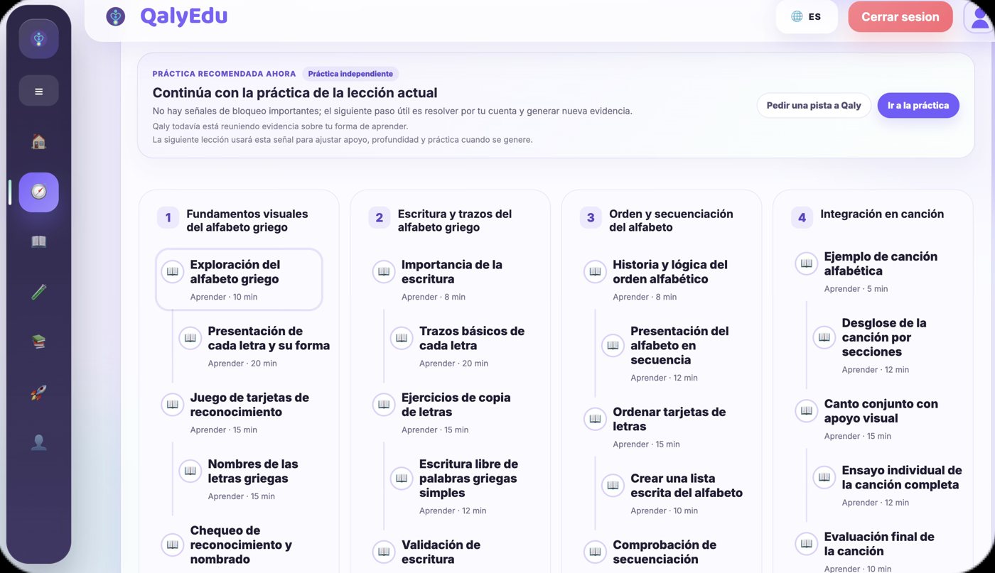Click the QalyEdu logo in the header
The image size is (995, 573).
[166, 16]
